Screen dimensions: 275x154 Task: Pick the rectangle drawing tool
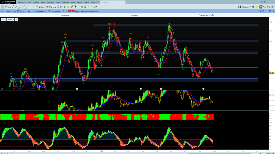coord(41,7)
